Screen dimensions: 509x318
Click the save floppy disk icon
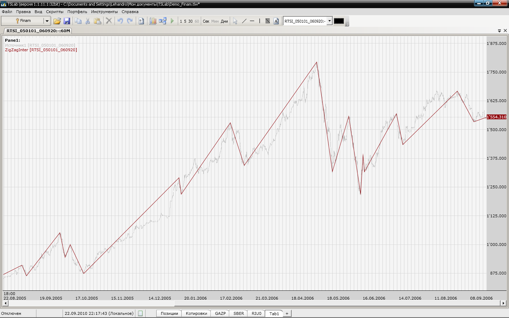tap(67, 21)
